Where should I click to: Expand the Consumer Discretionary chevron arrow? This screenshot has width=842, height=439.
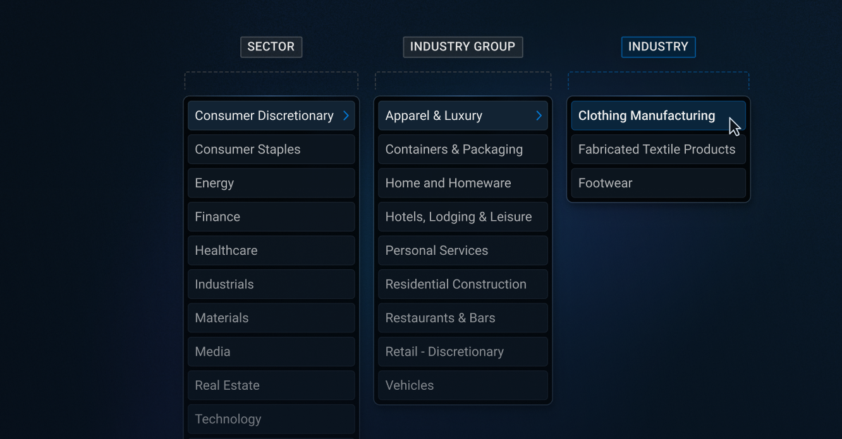[346, 115]
